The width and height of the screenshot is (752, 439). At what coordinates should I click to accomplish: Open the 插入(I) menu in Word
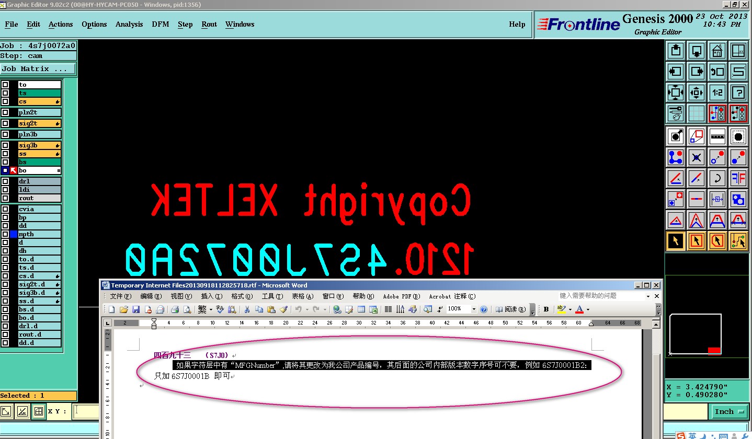212,296
